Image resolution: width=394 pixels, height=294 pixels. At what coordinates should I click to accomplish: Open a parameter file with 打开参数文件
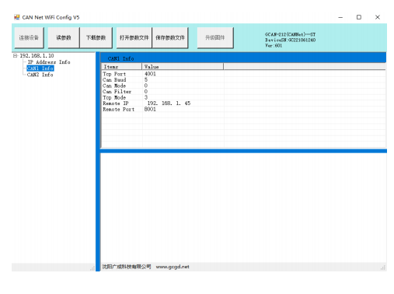point(134,37)
